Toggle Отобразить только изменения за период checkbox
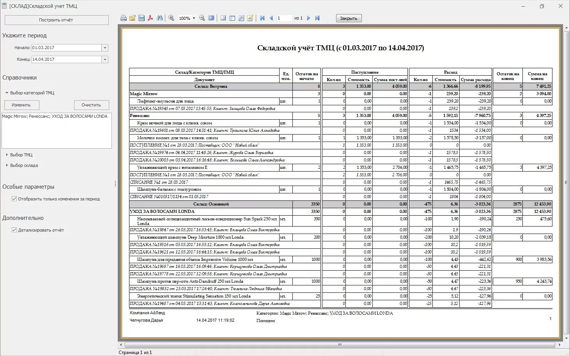The height and width of the screenshot is (356, 570). (14, 199)
